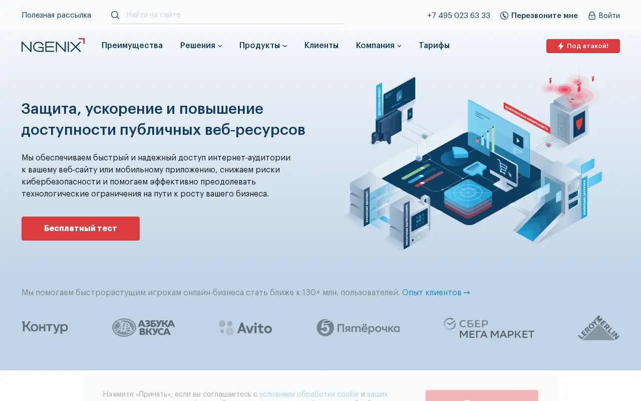Click the heading 'Защита, ускорение и повышение доступности'
641x401 pixels.
pos(163,119)
